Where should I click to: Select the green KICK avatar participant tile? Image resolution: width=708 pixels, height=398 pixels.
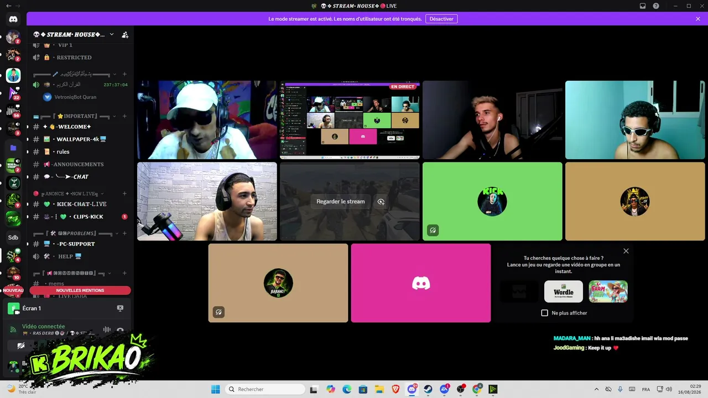492,201
